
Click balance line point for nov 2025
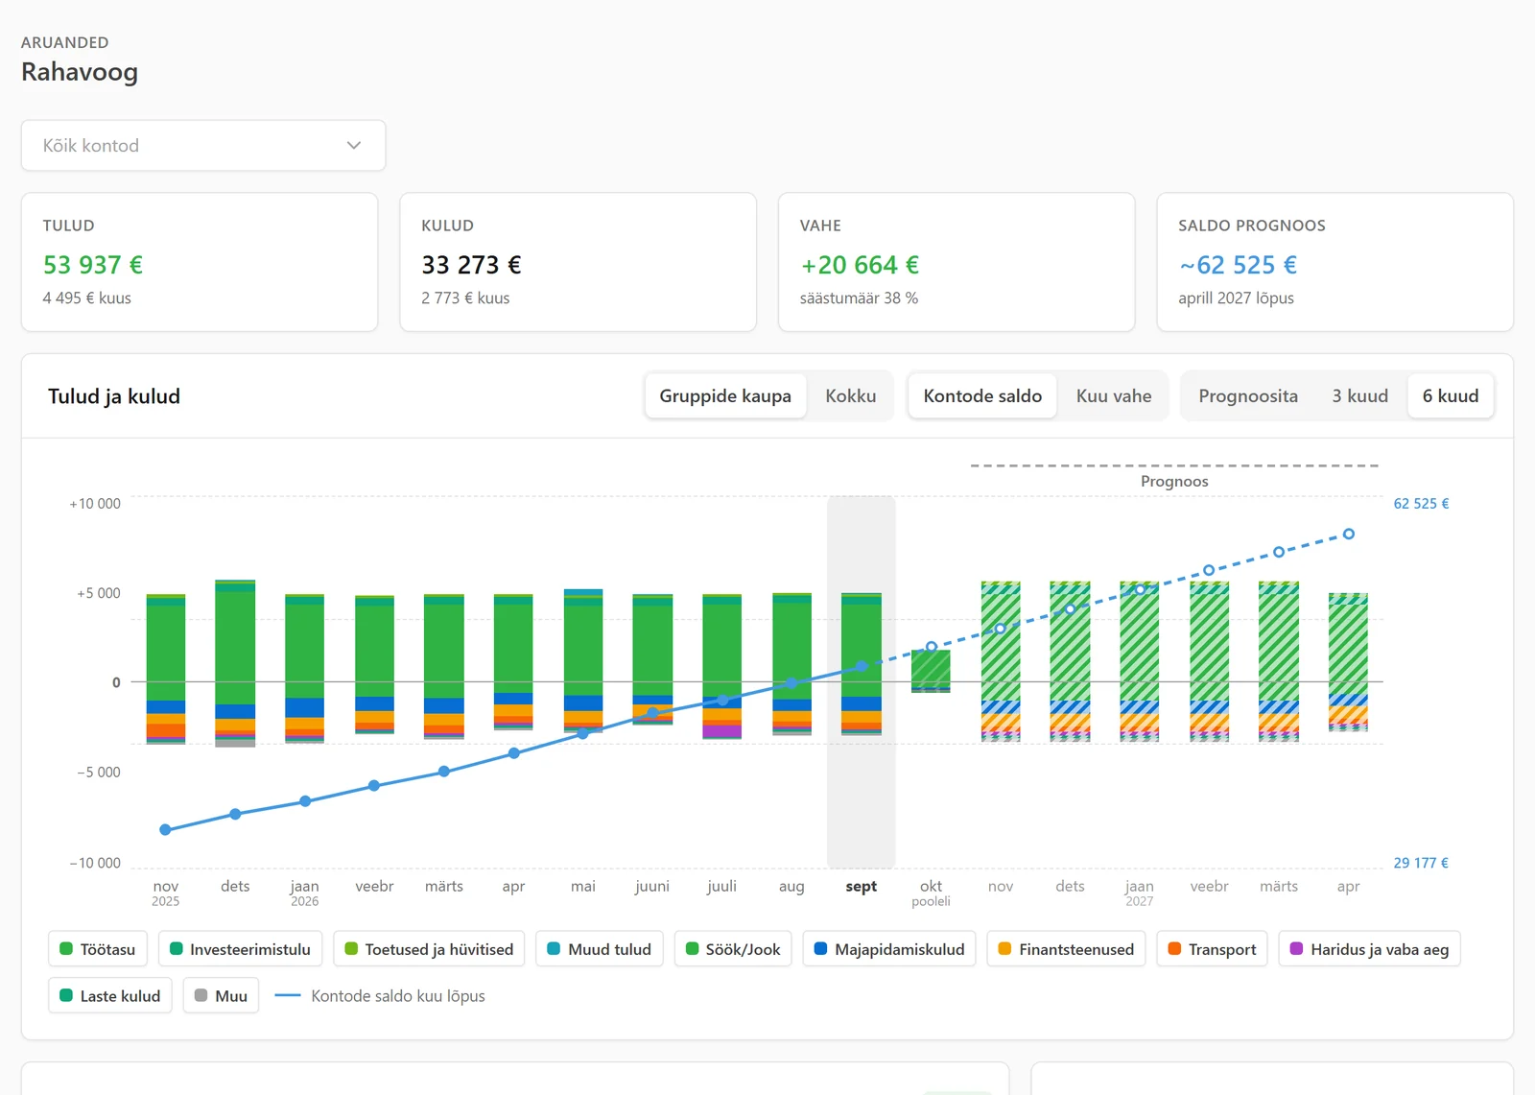[x=165, y=829]
